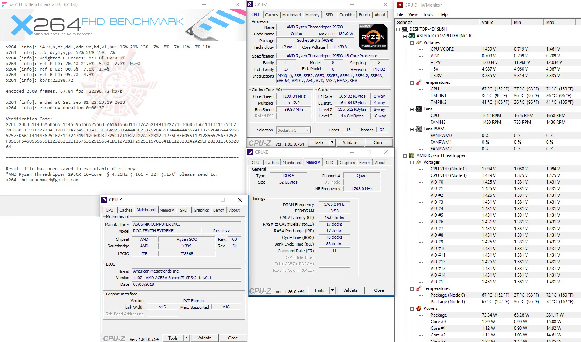This screenshot has height=342, width=581.
Task: Open the View menu in HWMonitor
Action: click(x=413, y=14)
